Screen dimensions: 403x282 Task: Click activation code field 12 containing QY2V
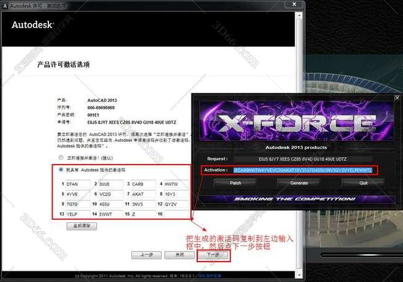(176, 204)
